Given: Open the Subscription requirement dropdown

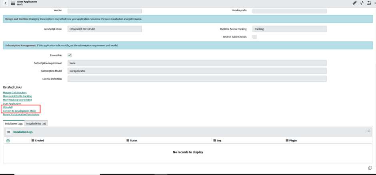Looking at the screenshot, I should (197, 63).
